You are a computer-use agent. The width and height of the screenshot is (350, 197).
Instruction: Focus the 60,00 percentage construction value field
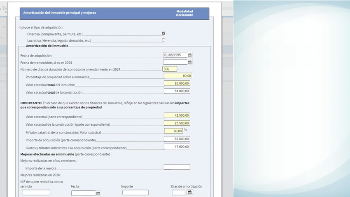tap(173, 131)
